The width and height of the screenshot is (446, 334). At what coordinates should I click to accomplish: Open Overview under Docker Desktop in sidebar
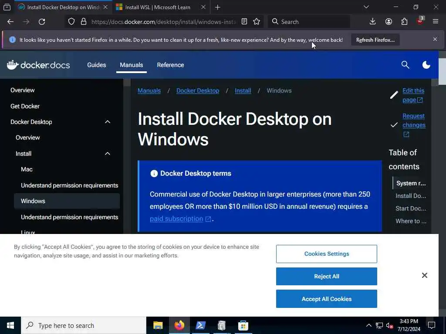[x=27, y=137]
